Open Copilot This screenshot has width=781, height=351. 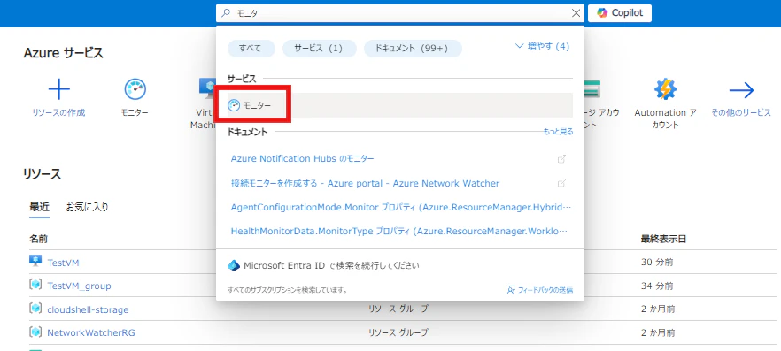point(620,13)
